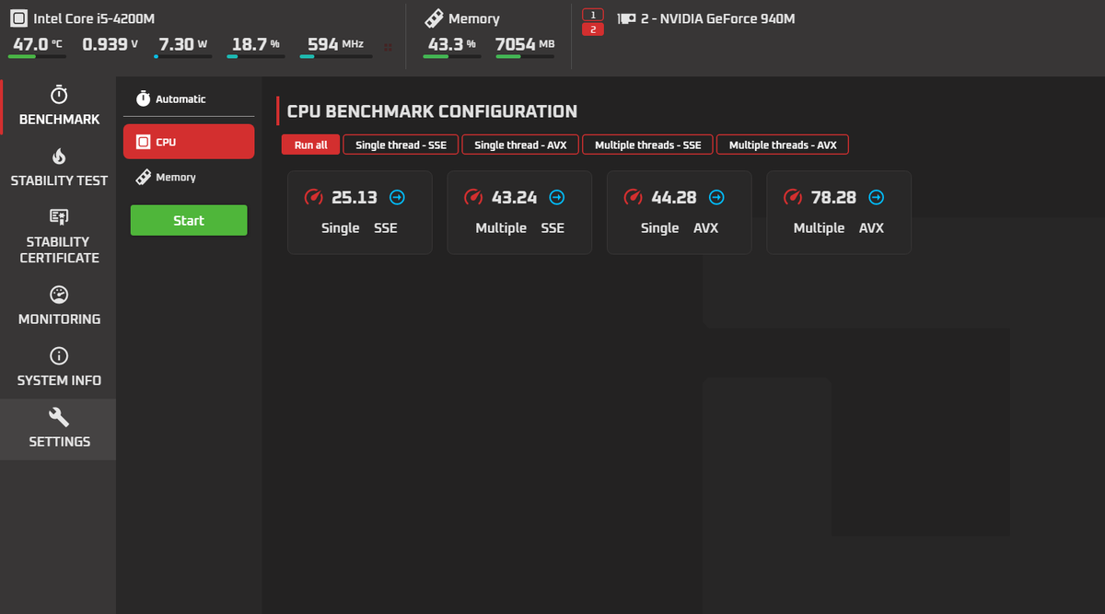Screen dimensions: 1105x614
Task: Click the 2 - NVIDIA GeForce 940M label
Action: point(717,18)
